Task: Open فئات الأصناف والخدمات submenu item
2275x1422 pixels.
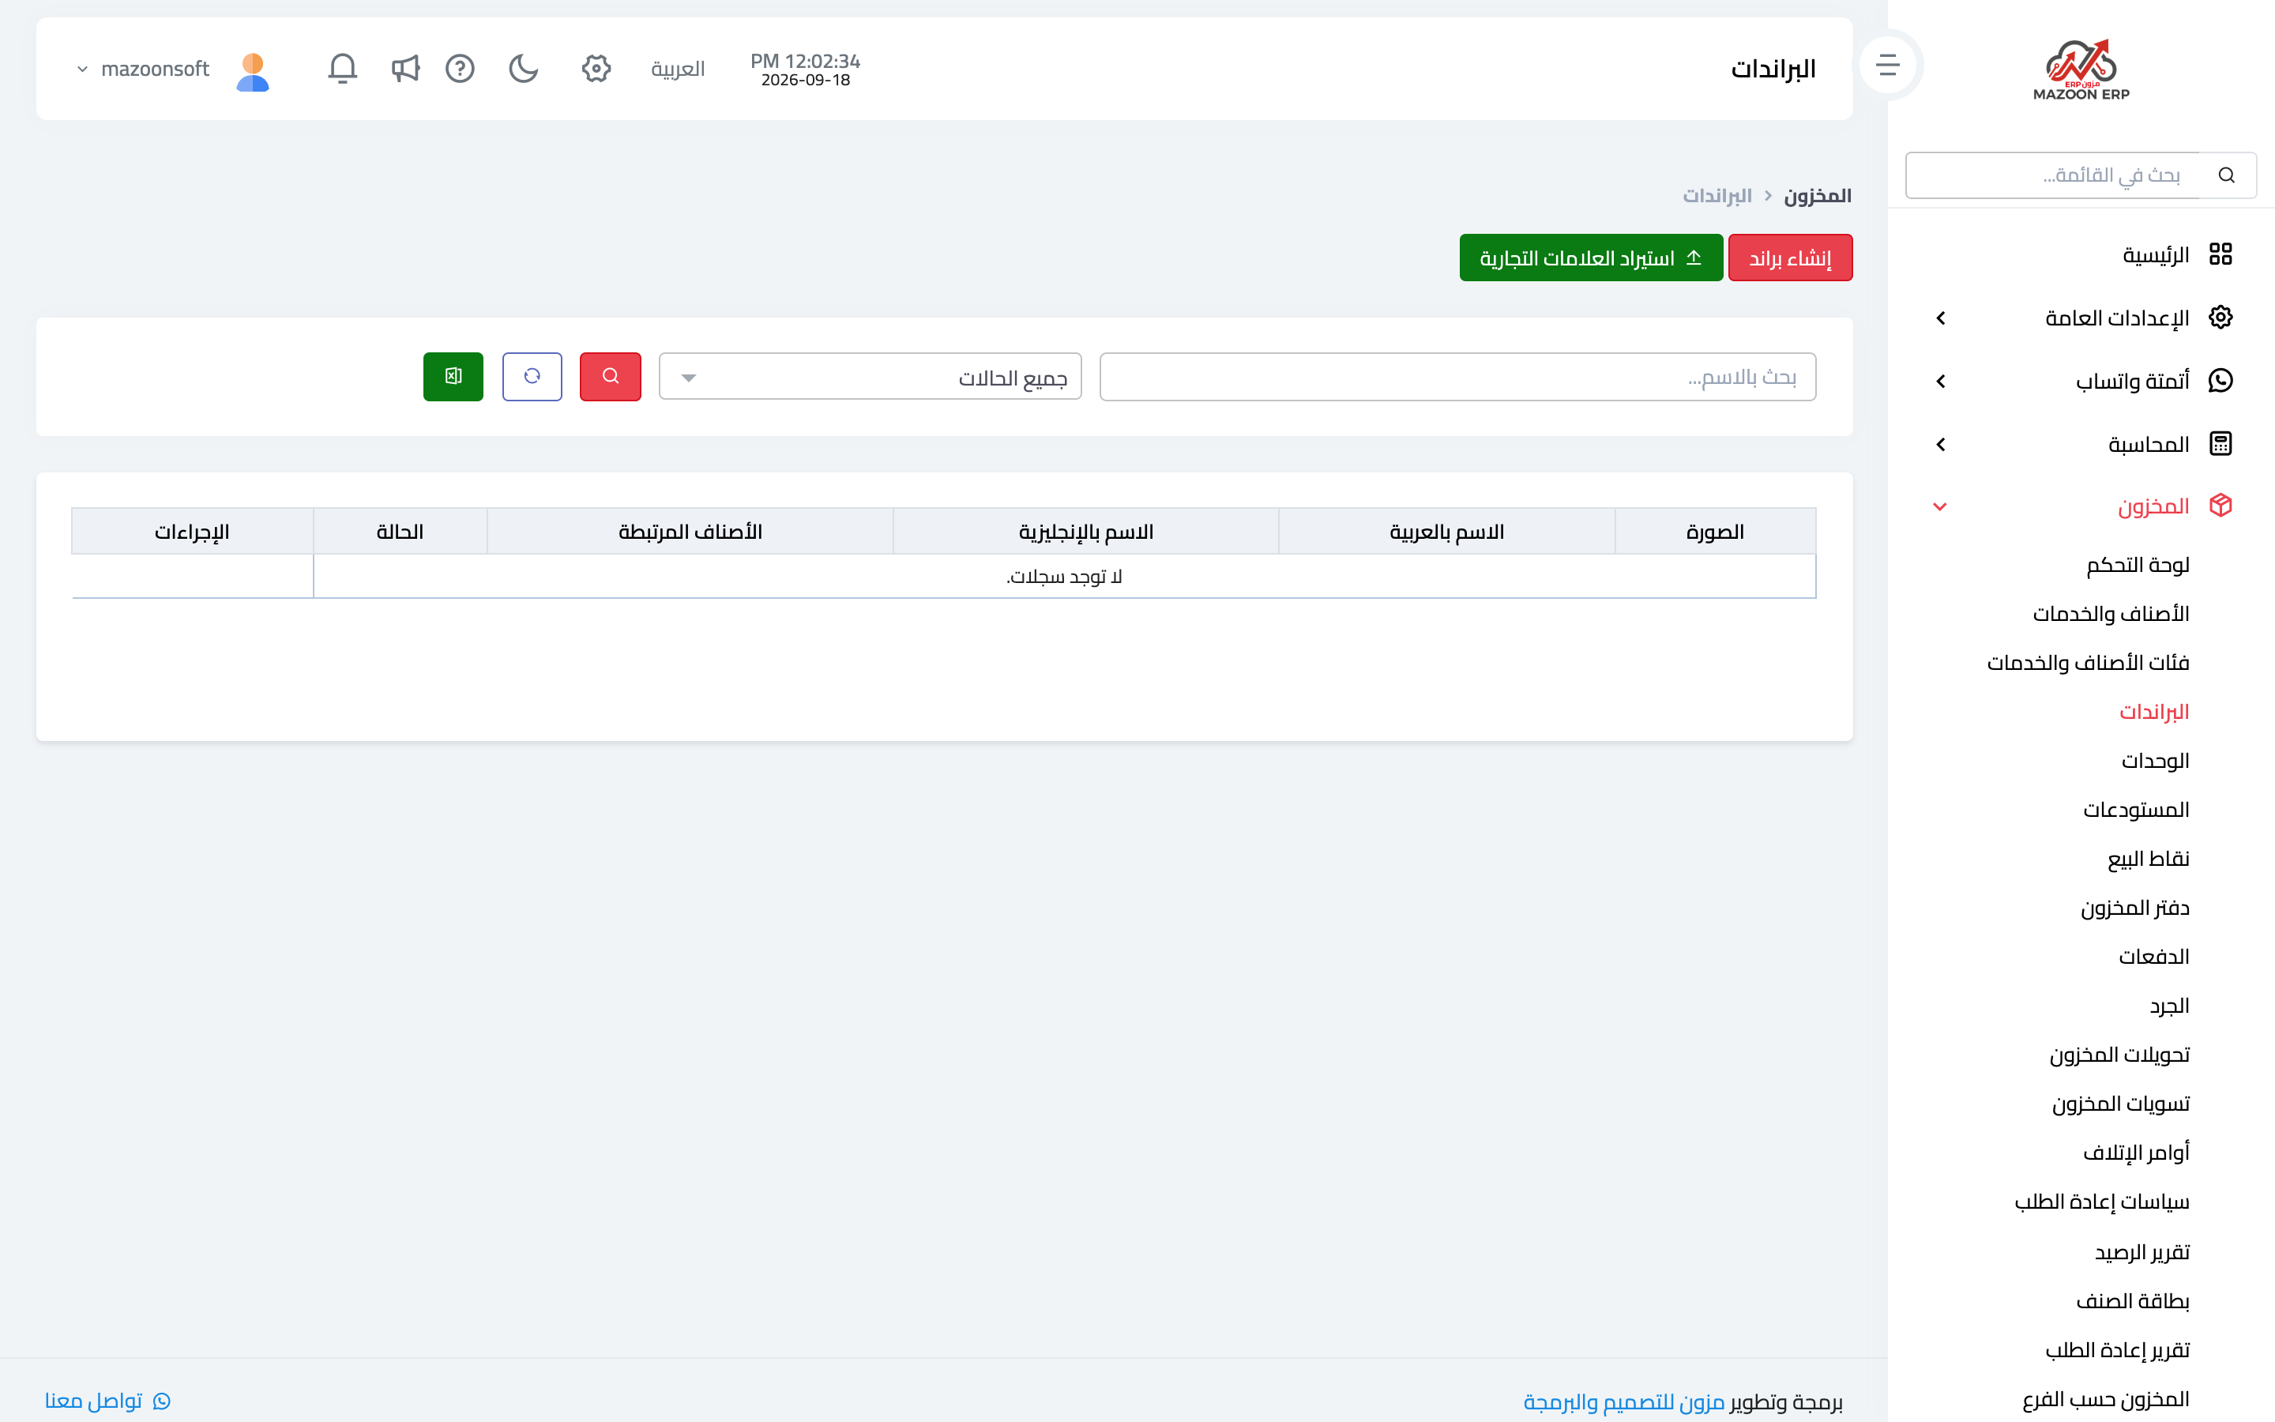Action: click(x=2088, y=662)
